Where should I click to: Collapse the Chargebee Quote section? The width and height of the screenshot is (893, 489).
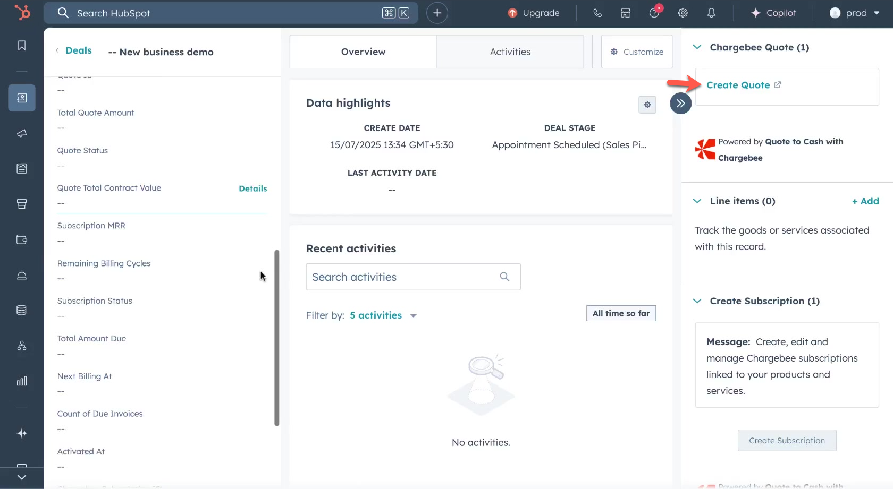coord(697,47)
